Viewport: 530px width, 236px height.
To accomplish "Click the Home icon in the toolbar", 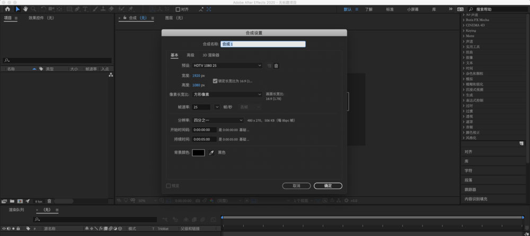I will point(7,9).
